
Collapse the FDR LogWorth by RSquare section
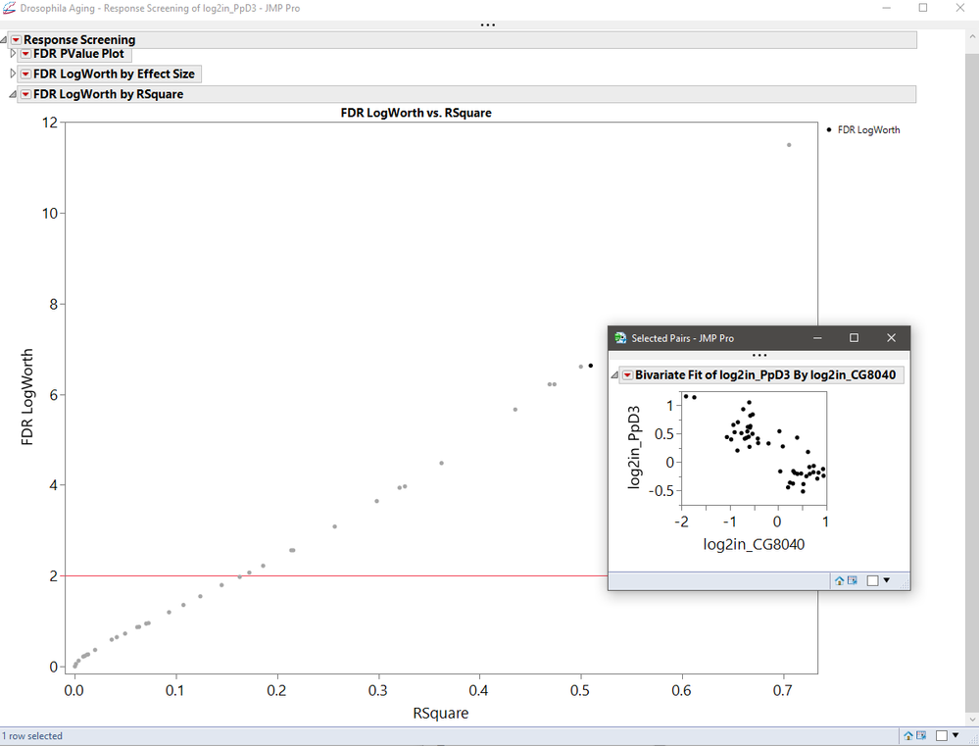[x=11, y=93]
